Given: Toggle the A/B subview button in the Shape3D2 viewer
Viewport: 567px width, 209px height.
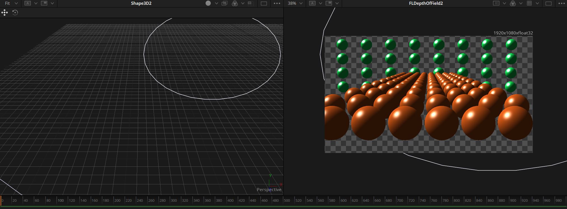Looking at the screenshot, I should coord(27,3).
